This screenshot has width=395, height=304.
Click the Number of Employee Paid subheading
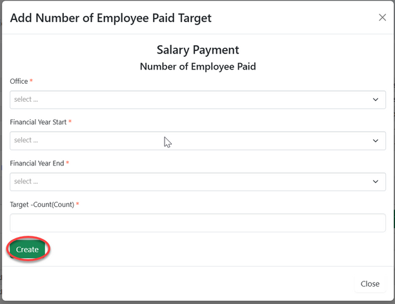[197, 66]
